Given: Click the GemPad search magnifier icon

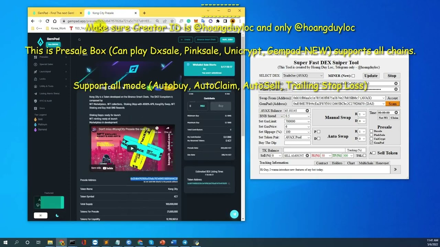Looking at the screenshot, I should (x=79, y=40).
